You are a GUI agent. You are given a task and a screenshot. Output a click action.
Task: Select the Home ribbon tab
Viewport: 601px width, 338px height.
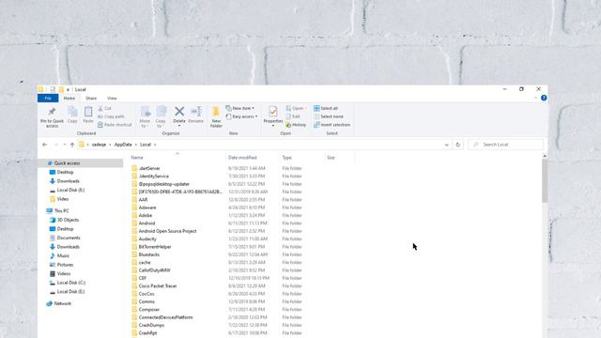click(69, 98)
